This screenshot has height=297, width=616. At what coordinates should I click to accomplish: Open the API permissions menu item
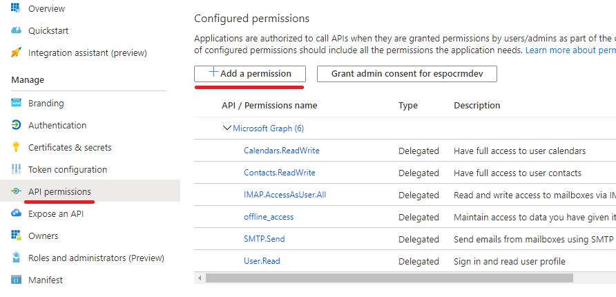(59, 191)
